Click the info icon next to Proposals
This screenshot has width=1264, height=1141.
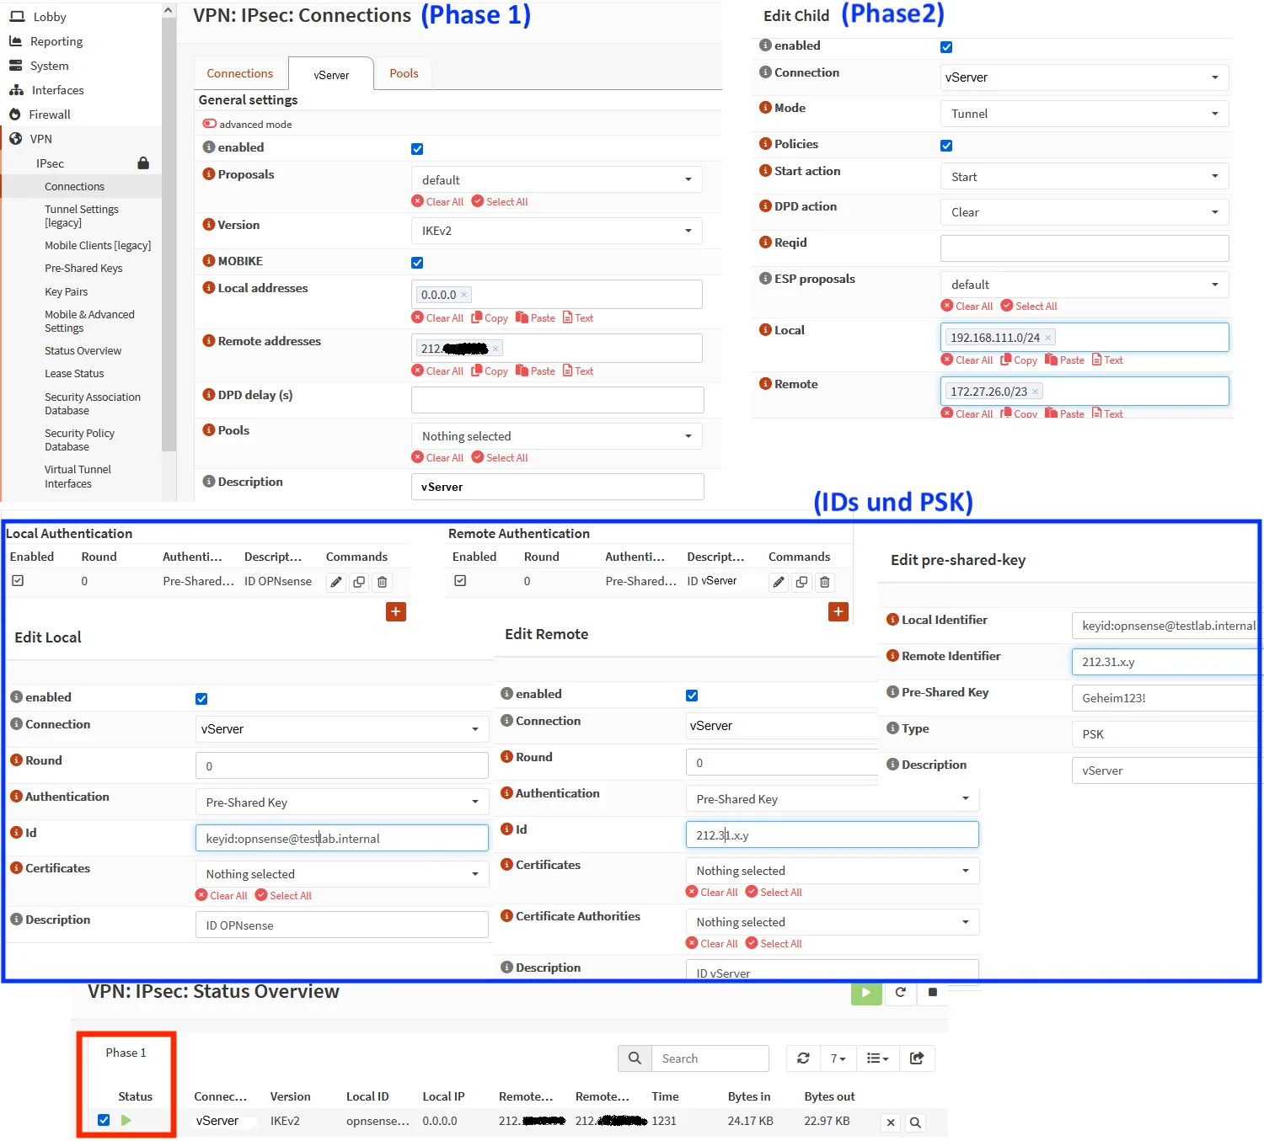tap(209, 174)
